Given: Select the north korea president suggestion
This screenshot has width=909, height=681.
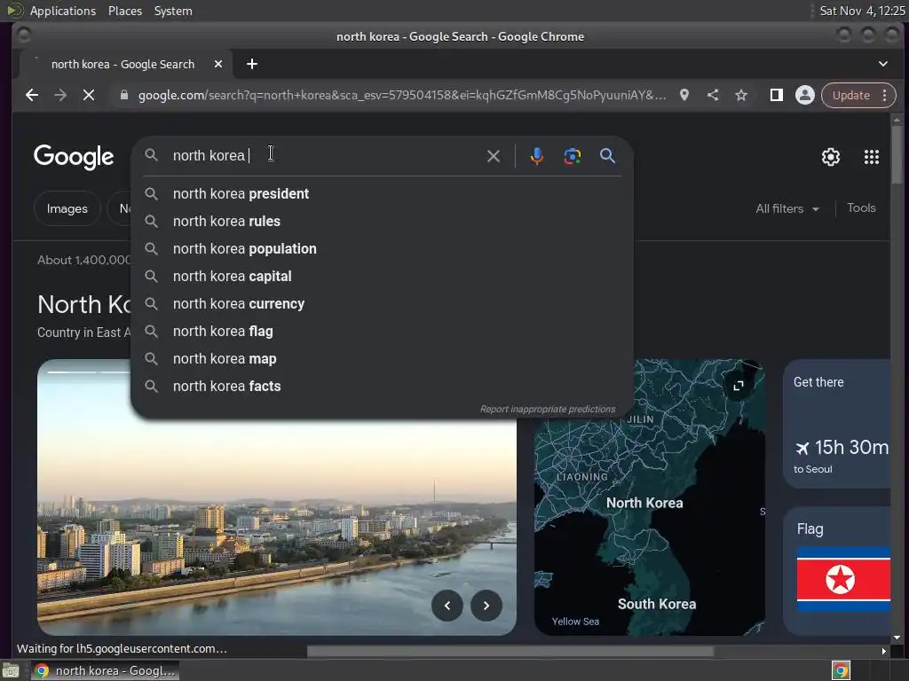Looking at the screenshot, I should point(382,193).
